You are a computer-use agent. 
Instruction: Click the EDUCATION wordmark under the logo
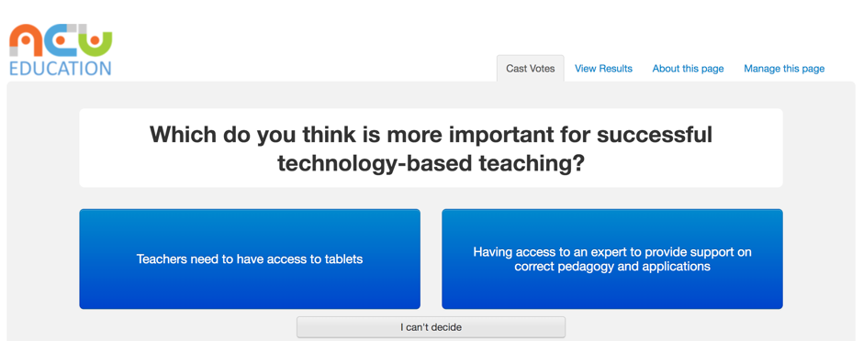tap(61, 68)
